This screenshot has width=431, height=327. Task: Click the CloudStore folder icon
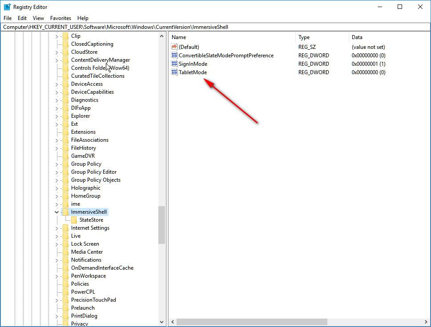click(x=65, y=52)
